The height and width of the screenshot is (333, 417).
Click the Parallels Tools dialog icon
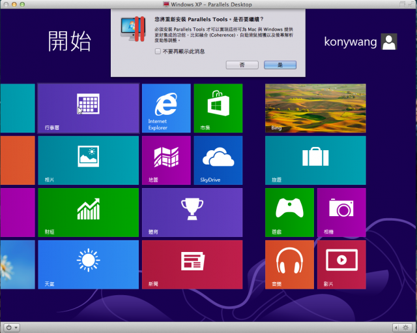133,29
